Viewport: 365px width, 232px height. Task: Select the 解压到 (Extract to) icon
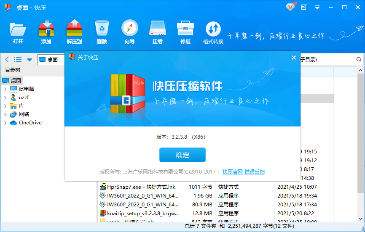click(x=74, y=32)
